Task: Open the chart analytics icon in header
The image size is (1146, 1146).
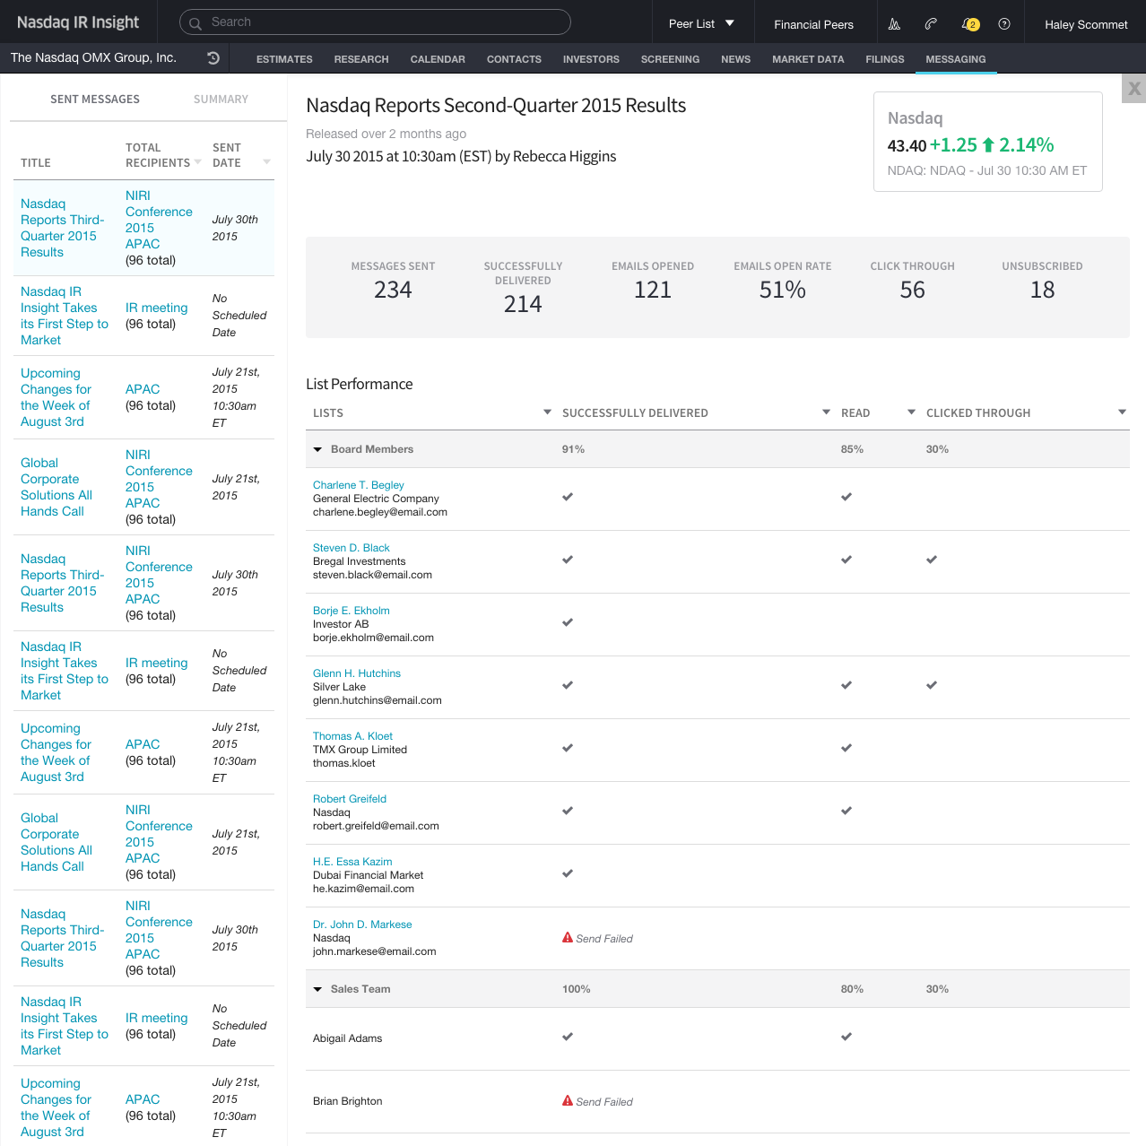Action: 894,24
